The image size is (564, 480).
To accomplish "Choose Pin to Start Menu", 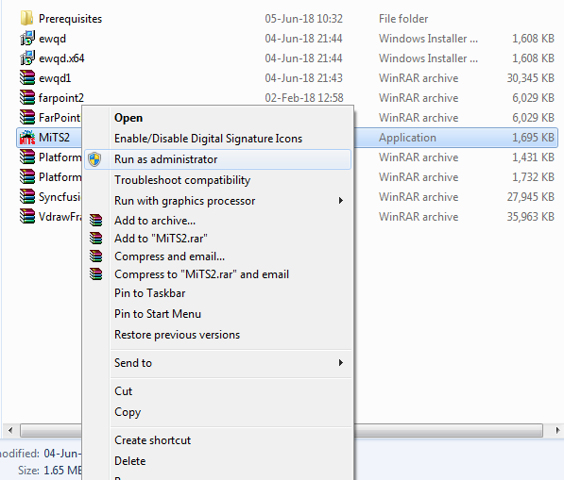I will [158, 314].
